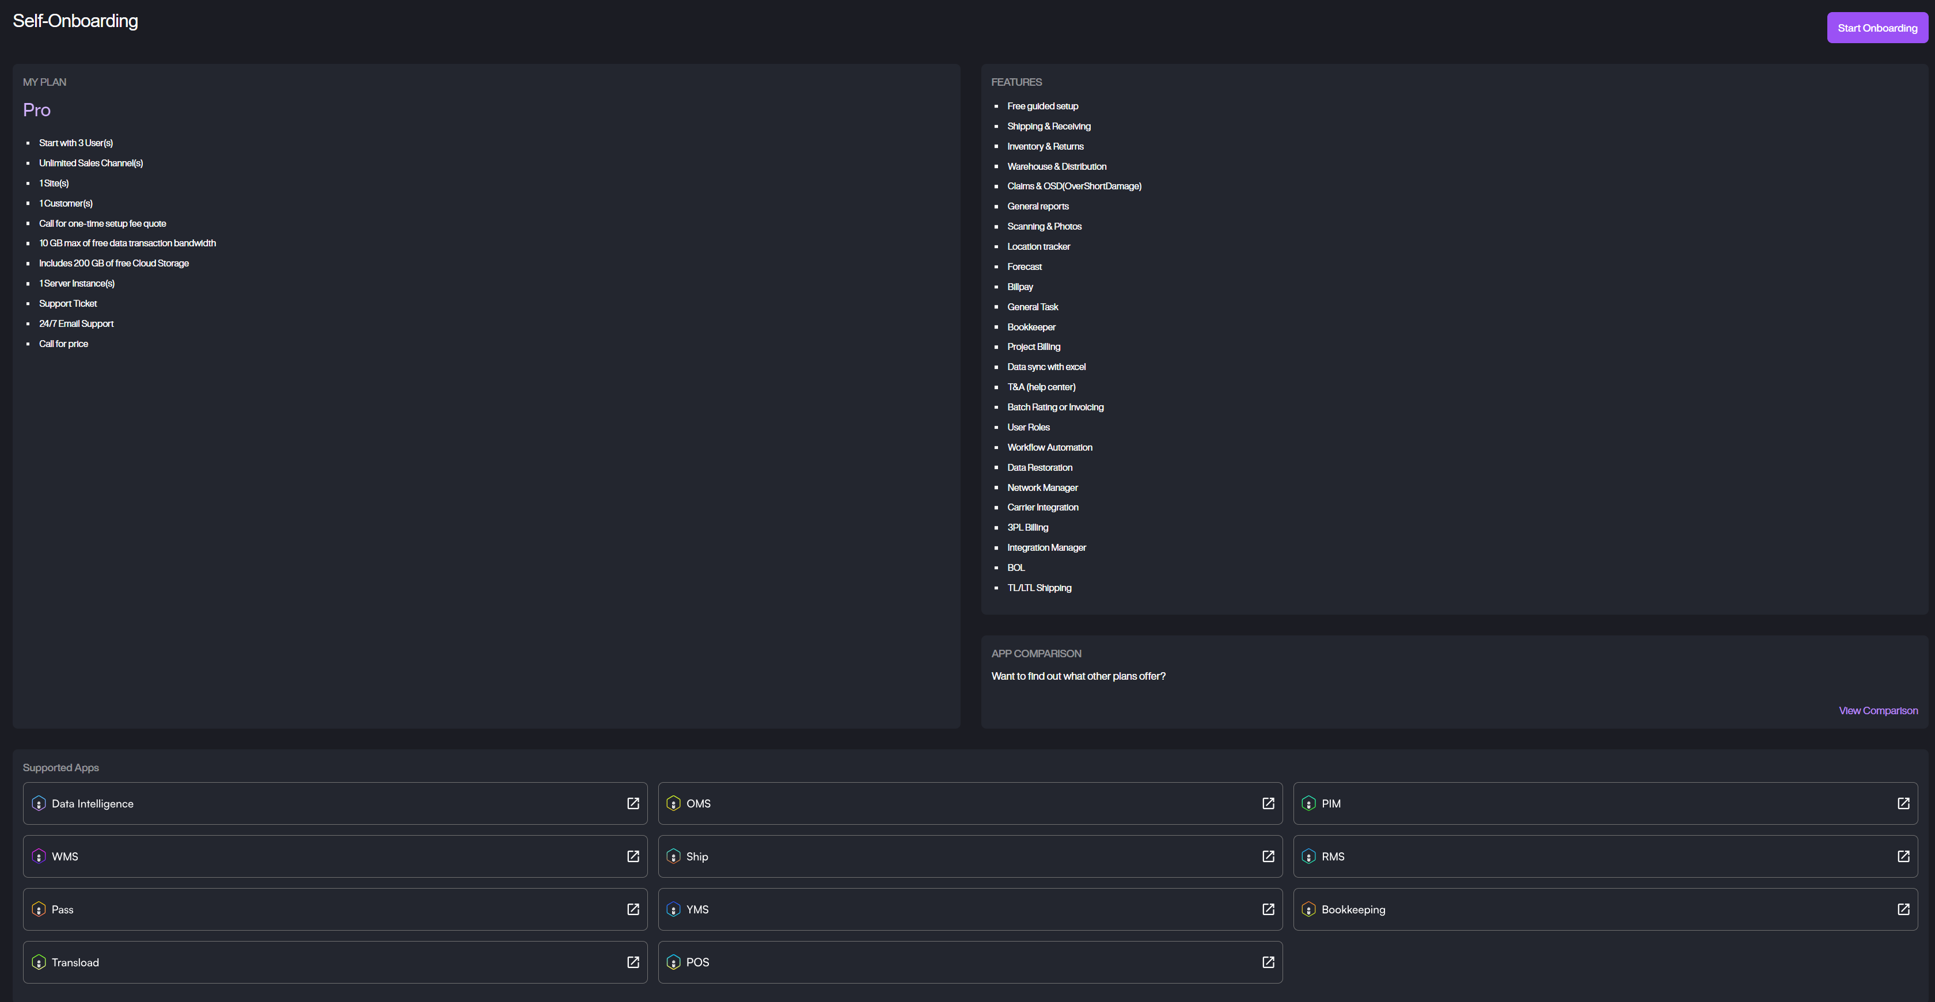Click Pass app external link icon
Screen dimensions: 1935x1002
(x=632, y=909)
